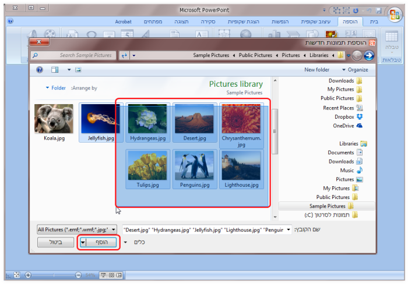
Task: Click the ביטול cancel button
Action: 55,242
